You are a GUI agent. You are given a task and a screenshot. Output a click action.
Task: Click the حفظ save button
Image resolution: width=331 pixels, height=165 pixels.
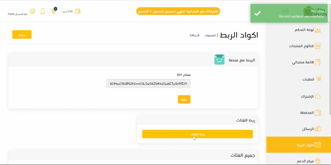click(x=184, y=99)
